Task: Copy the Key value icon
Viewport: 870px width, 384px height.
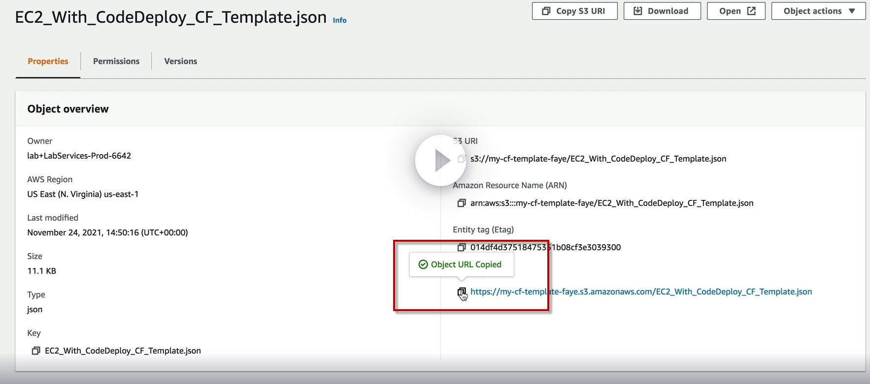Action: click(36, 351)
